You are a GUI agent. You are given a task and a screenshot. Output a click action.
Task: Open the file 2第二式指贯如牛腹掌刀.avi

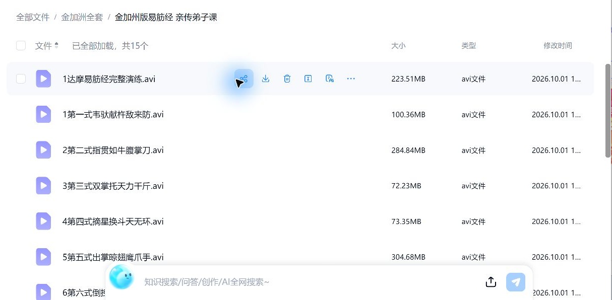[x=113, y=151]
